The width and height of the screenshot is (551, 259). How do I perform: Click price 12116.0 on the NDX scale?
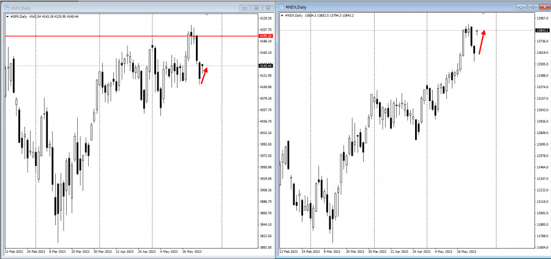tap(543, 201)
